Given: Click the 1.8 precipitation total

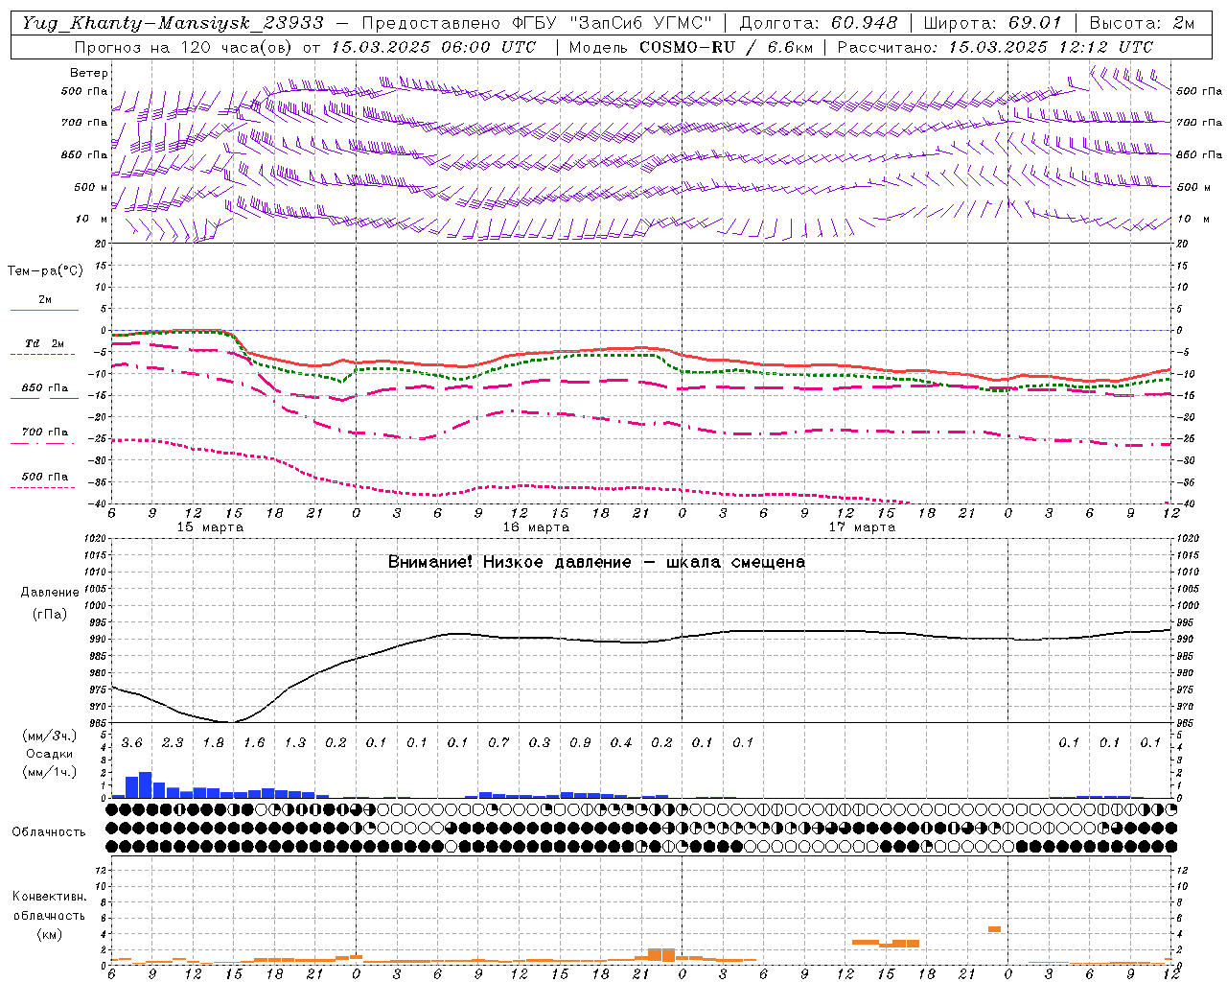Looking at the screenshot, I should (213, 743).
